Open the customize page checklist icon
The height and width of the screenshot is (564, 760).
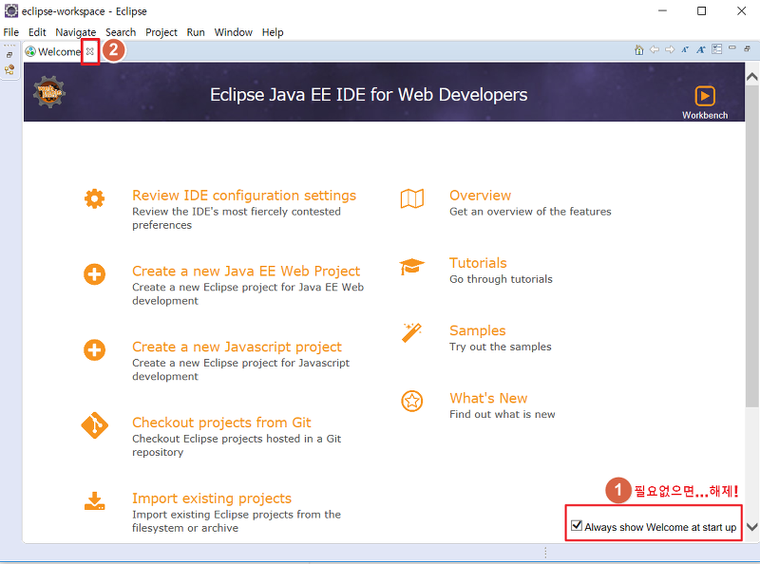coord(717,49)
